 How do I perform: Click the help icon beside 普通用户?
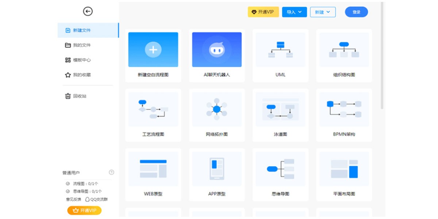click(112, 172)
